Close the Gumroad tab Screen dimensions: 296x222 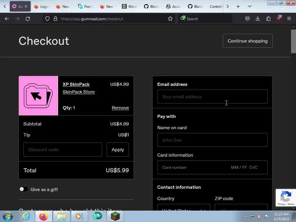(26, 6)
